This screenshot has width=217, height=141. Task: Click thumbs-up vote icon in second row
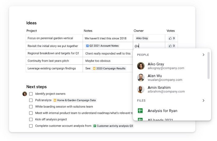click(170, 46)
